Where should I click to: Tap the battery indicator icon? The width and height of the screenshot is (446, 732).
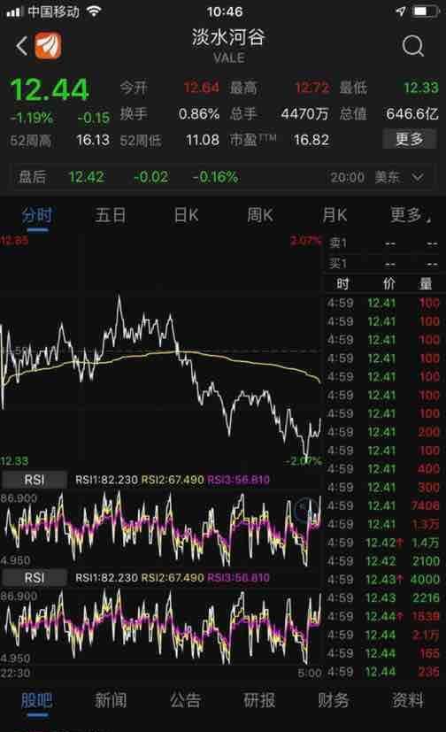pos(426,11)
